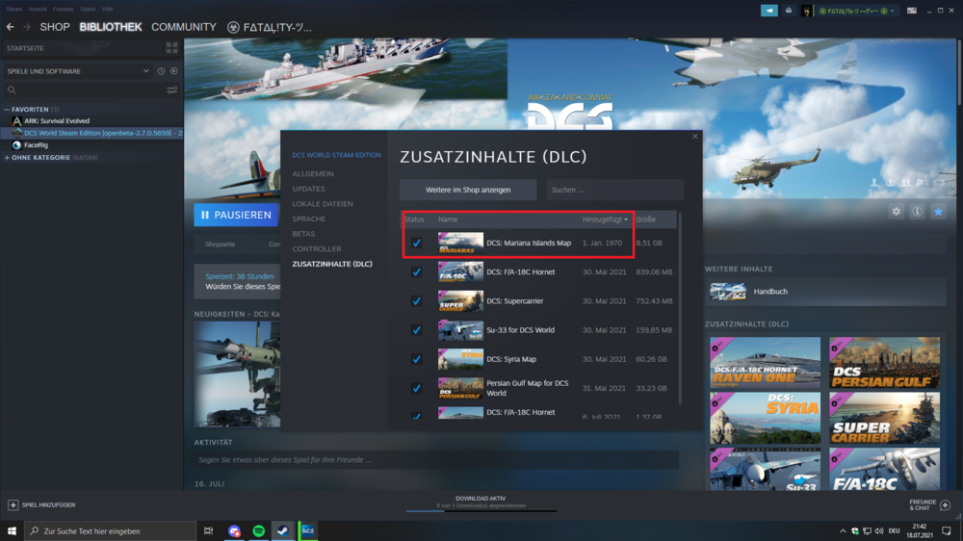Open the Freunde menu
The image size is (963, 541).
[x=63, y=10]
